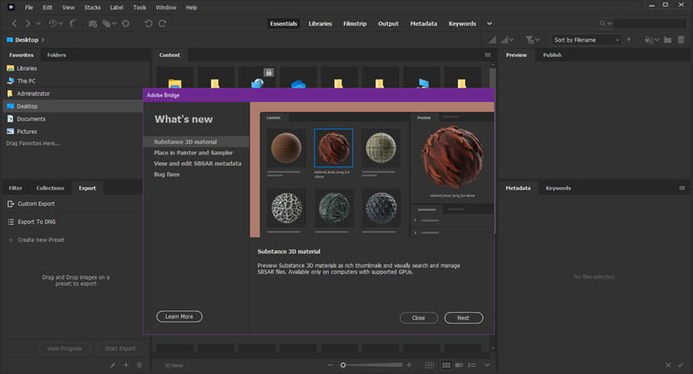
Task: Open the recent file dropdown icon
Action: pyautogui.click(x=651, y=39)
